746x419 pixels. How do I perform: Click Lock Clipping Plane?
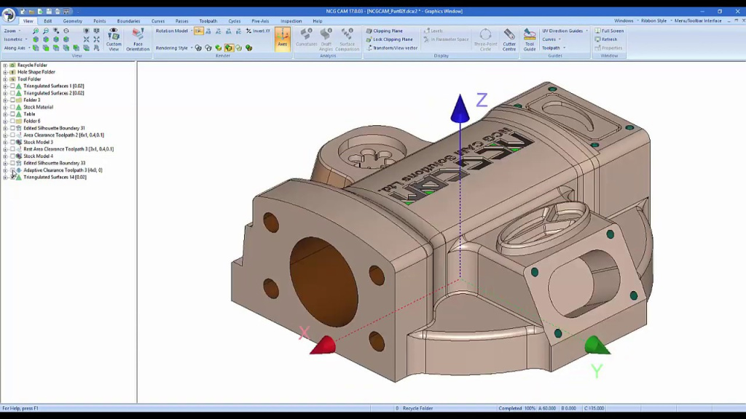pyautogui.click(x=392, y=39)
